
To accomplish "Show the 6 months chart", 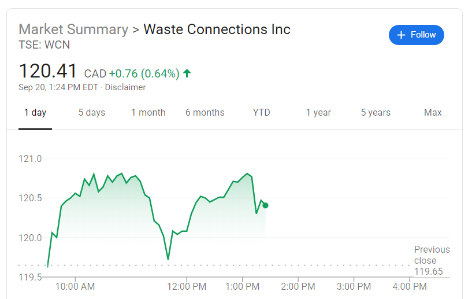I will [205, 113].
